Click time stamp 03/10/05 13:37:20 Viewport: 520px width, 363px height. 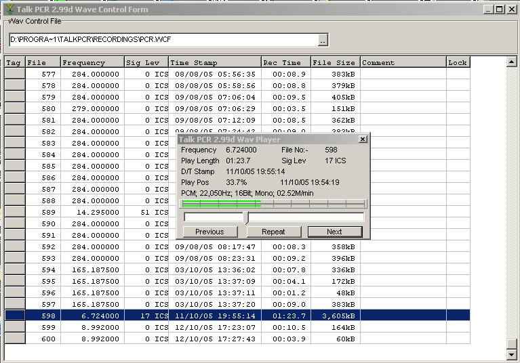(215, 304)
